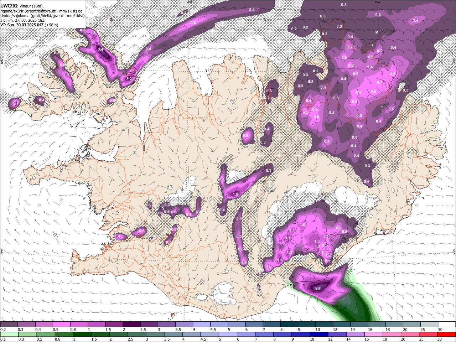Image resolution: width=456 pixels, height=342 pixels.
Task: Click the dark blue 10 swatch in the lower scale
Action: (x=319, y=334)
